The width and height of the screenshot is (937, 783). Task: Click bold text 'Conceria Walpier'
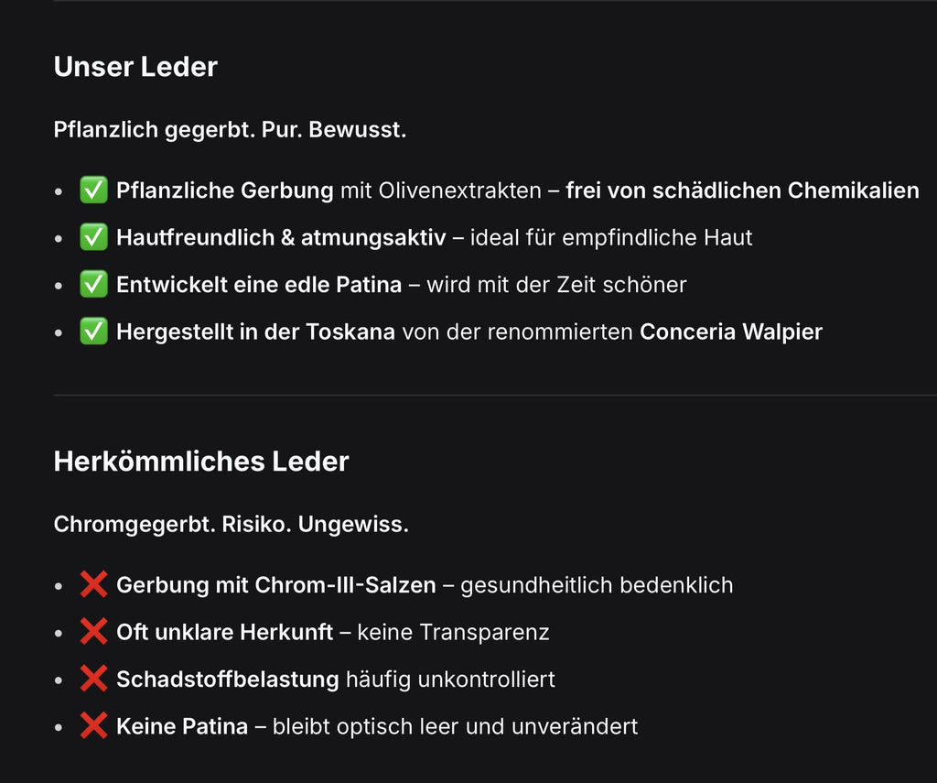coord(731,332)
